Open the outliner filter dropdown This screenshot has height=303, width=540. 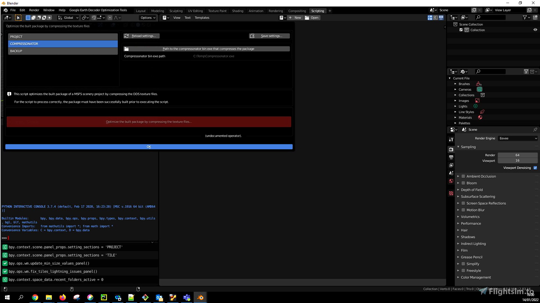point(526,17)
